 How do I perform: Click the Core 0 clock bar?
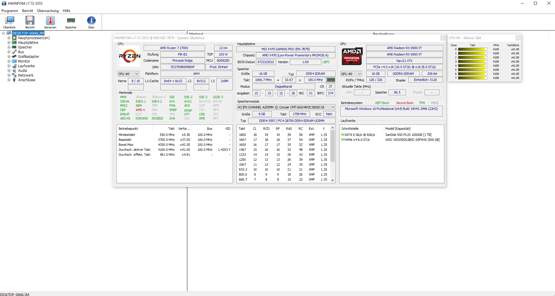(x=473, y=49)
